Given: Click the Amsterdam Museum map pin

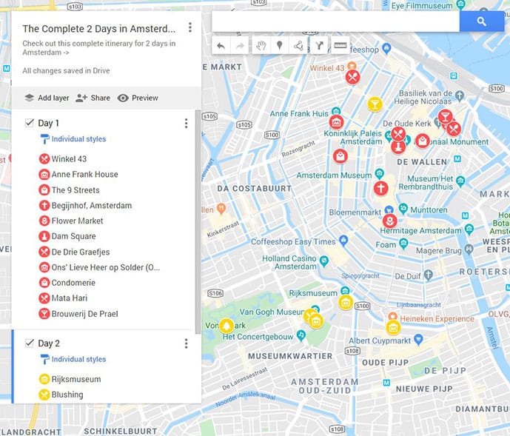Looking at the screenshot, I should point(379,174).
